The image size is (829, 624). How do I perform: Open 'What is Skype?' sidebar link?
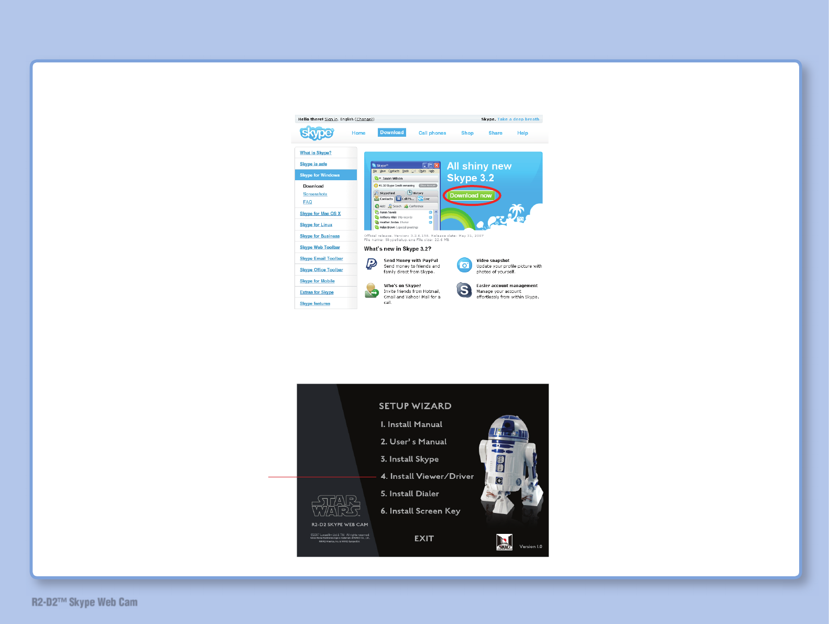pyautogui.click(x=315, y=153)
